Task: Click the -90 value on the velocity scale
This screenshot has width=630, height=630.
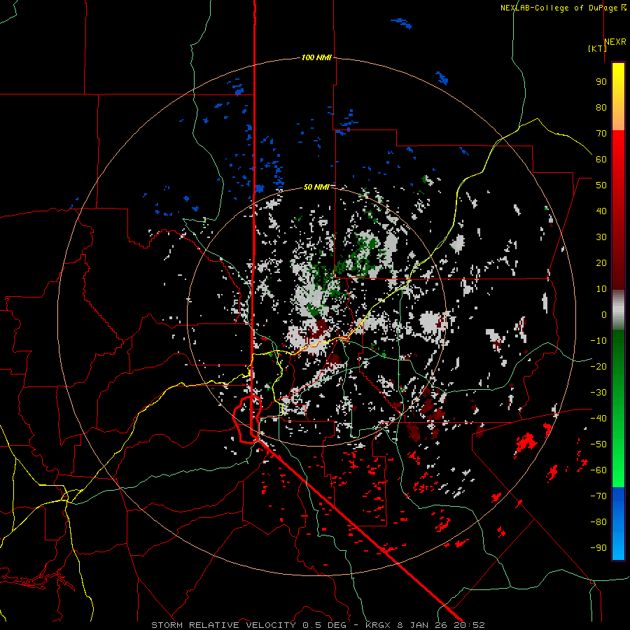Action: pos(598,547)
